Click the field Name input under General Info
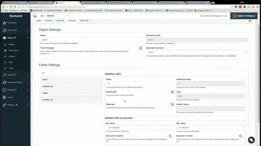 tap(140, 84)
